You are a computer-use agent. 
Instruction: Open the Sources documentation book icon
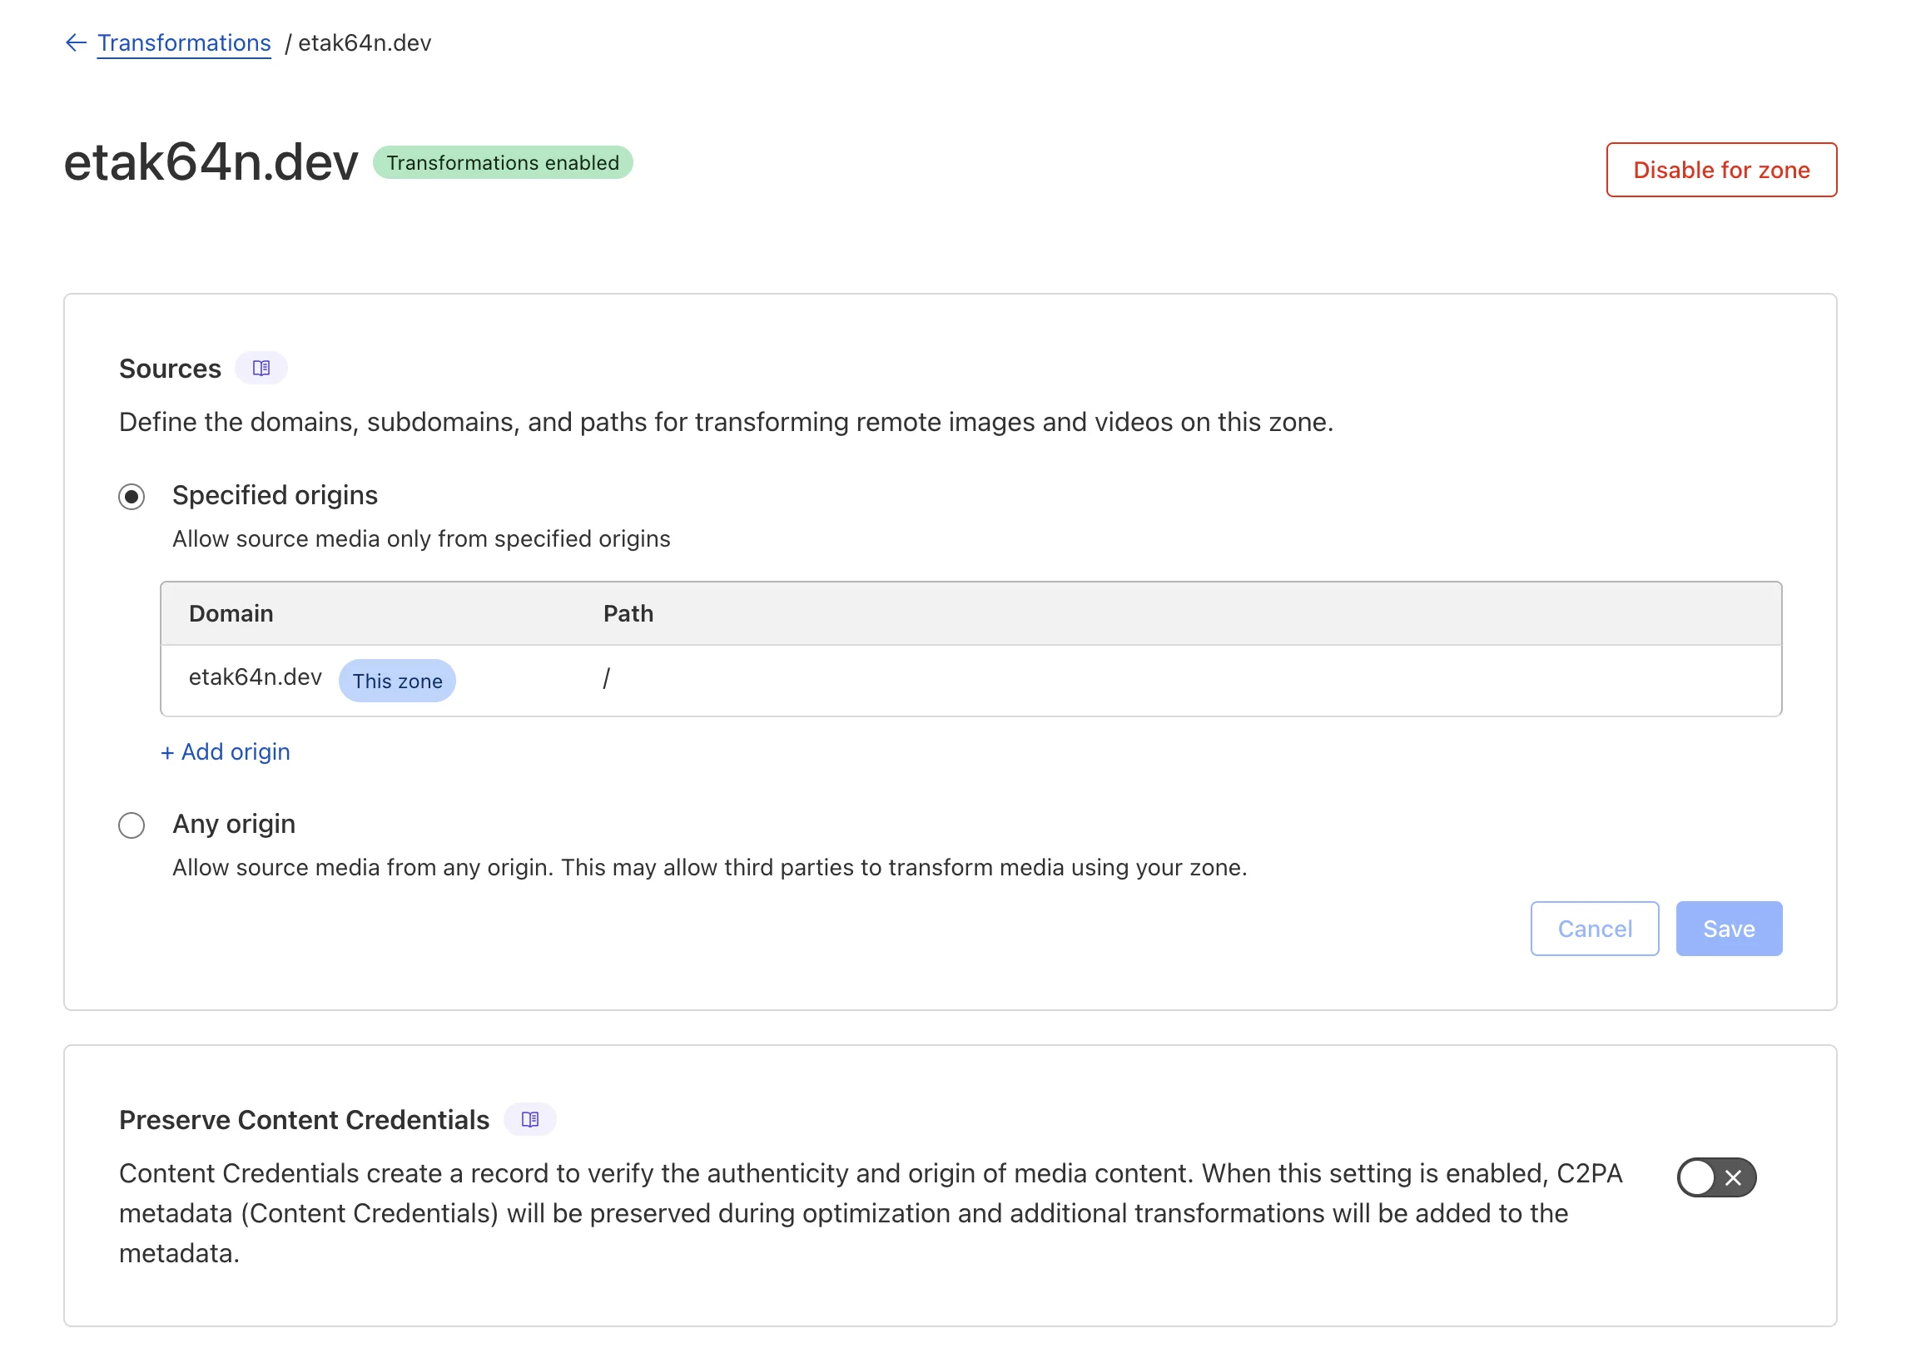coord(261,368)
